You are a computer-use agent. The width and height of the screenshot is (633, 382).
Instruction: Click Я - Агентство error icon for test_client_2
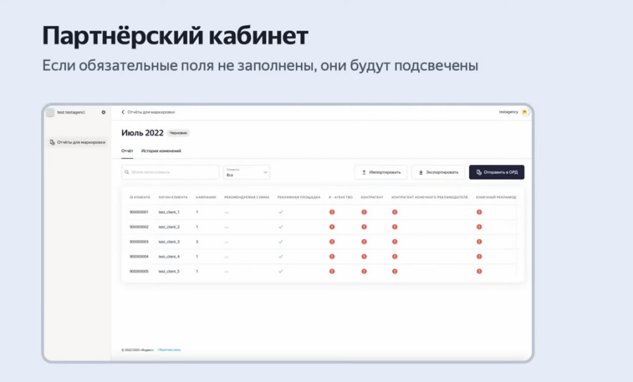(332, 227)
